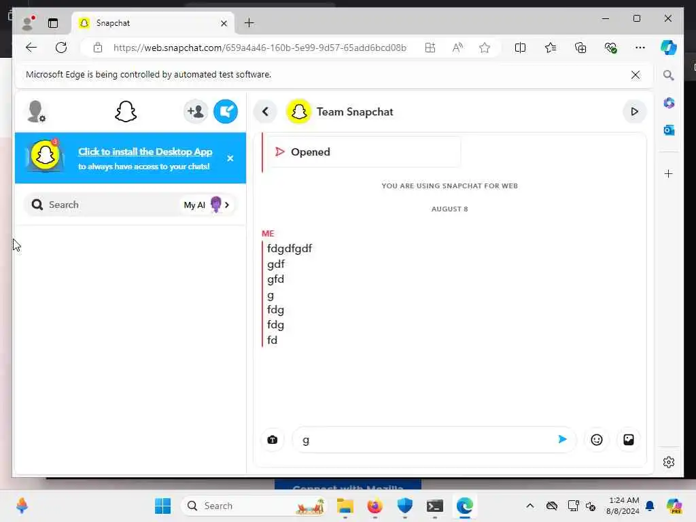Send the typed message with blue arrow

pos(562,440)
